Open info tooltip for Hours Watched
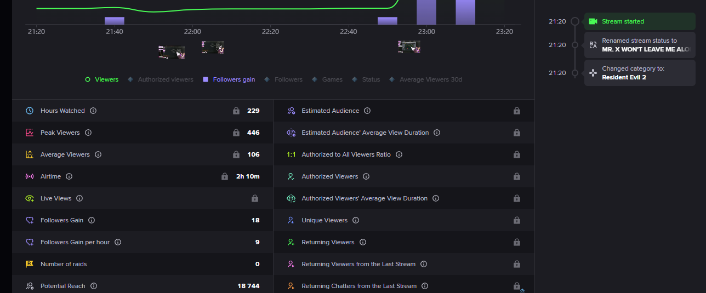Image resolution: width=706 pixels, height=293 pixels. (x=93, y=111)
